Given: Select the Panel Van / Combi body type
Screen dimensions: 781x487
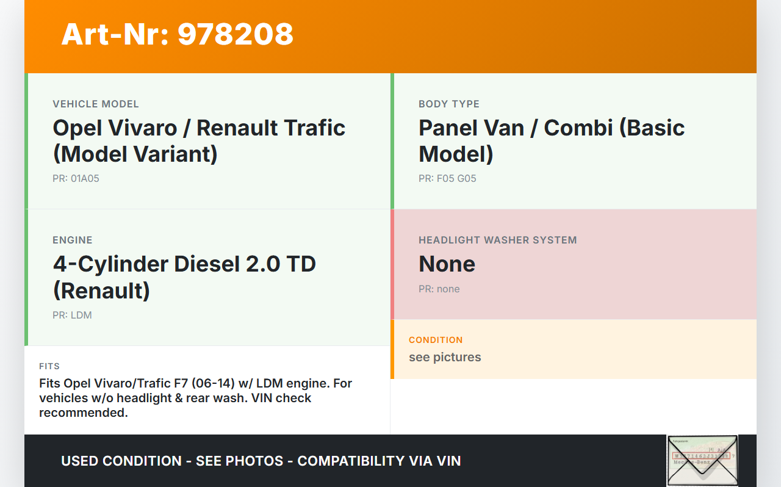Looking at the screenshot, I should 552,141.
